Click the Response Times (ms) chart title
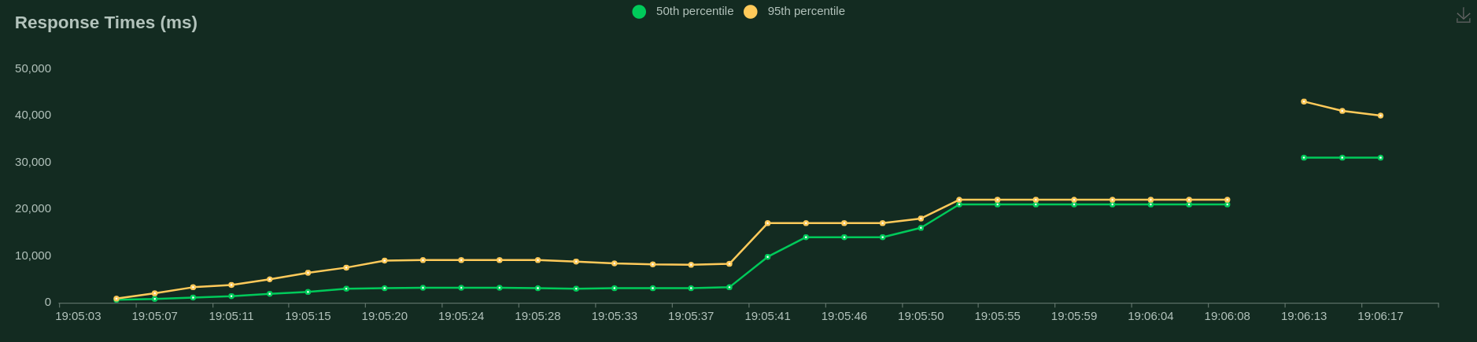The image size is (1477, 342). coord(106,23)
